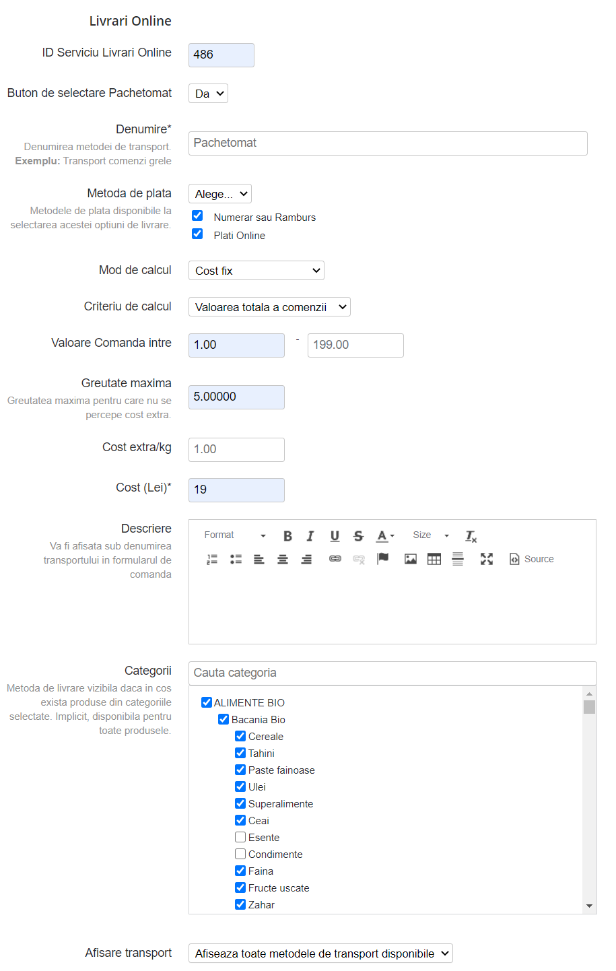Insert a numbered list
Screen dimensions: 616x971
pos(212,559)
